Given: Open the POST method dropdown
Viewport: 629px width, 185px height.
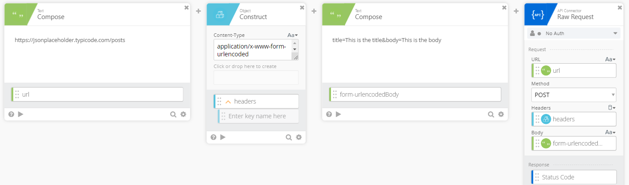Looking at the screenshot, I should tap(573, 94).
